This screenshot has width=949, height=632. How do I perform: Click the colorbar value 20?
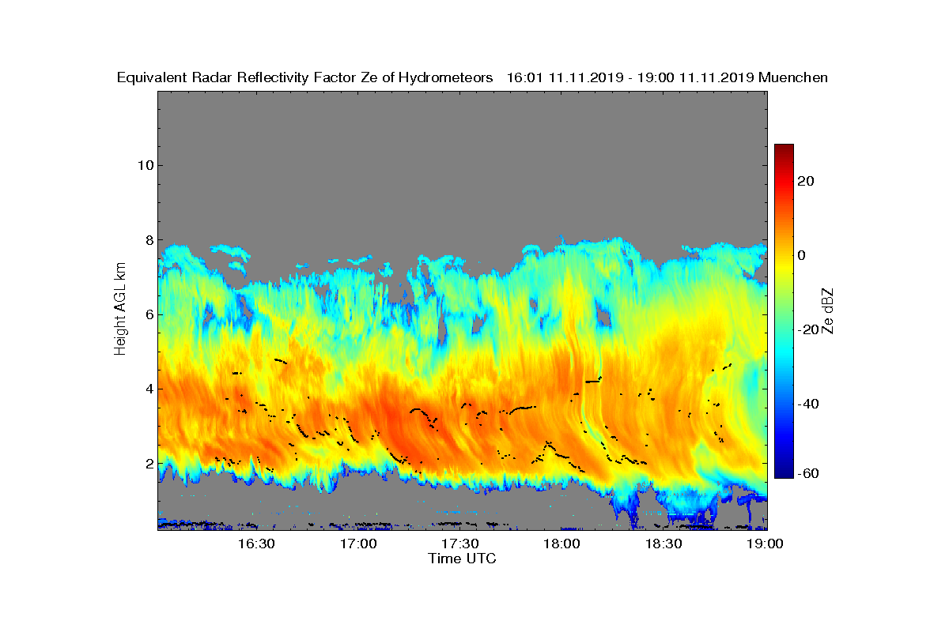pos(806,181)
